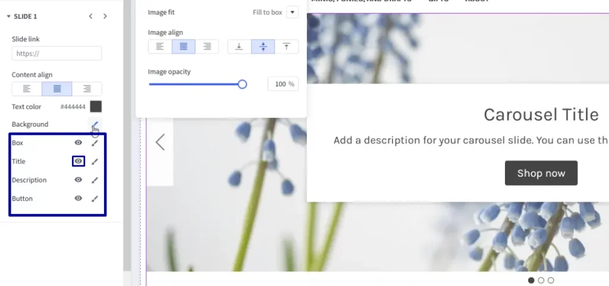Viewport: 609px width, 286px height.
Task: Go to previous slide in panel
Action: (90, 16)
